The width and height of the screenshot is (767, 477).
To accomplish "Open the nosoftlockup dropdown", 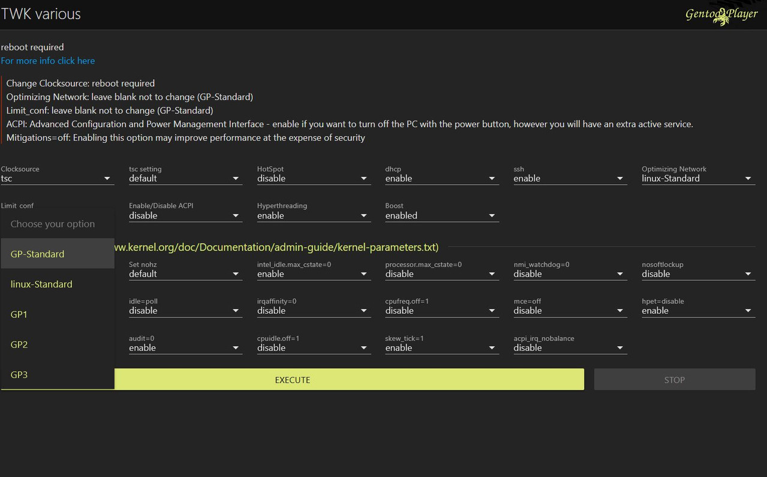I will [x=698, y=274].
